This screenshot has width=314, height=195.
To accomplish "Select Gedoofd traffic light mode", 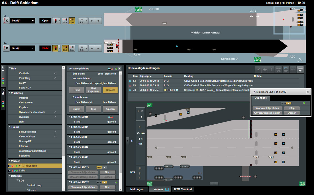I will click(x=110, y=90).
